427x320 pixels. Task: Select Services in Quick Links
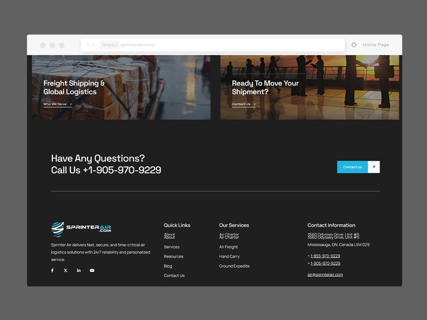tap(171, 247)
